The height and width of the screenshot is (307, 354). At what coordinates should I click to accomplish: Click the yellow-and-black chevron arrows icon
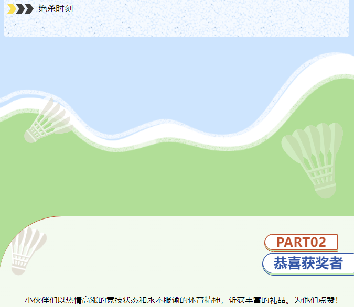tap(20, 9)
